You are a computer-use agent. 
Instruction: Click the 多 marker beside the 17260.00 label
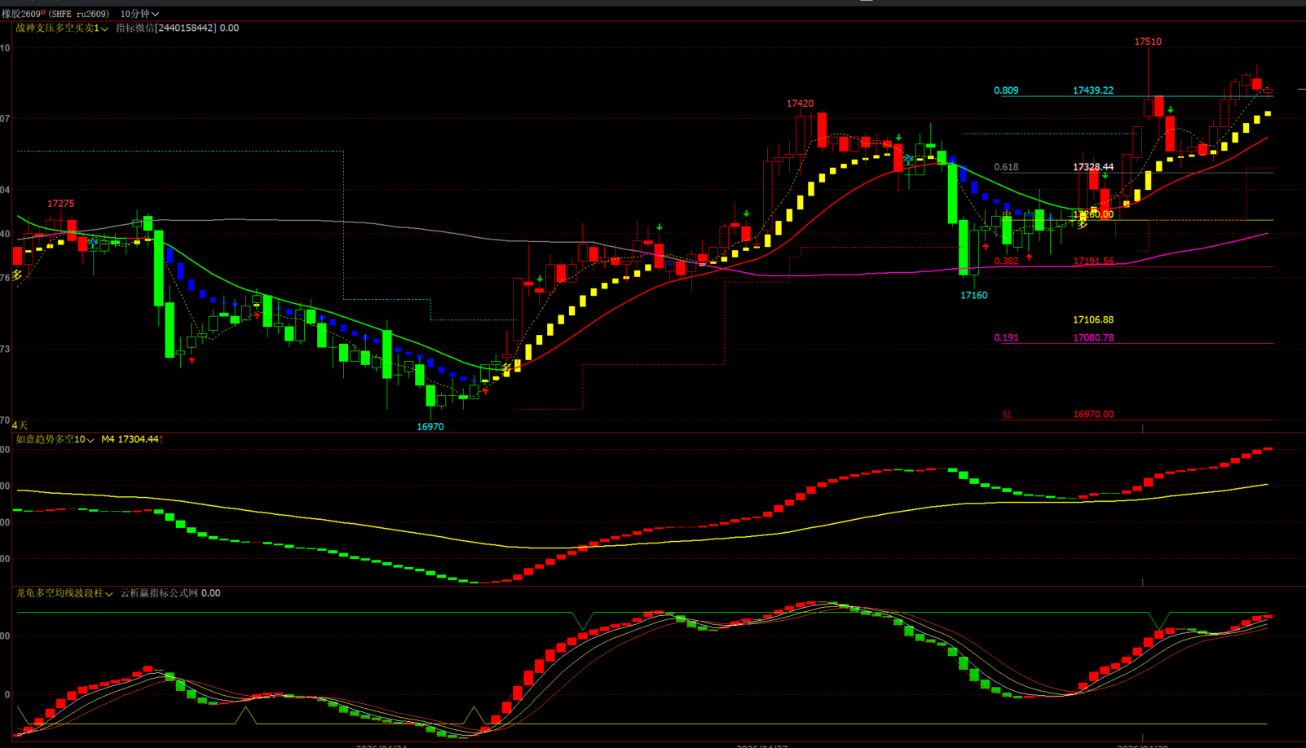(x=1082, y=222)
